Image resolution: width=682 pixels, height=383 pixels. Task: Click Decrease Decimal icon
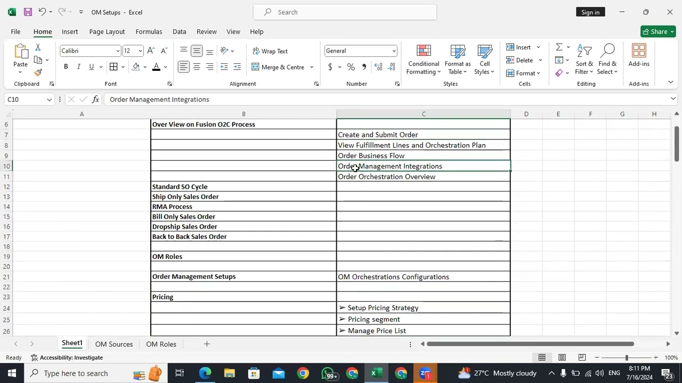click(392, 67)
